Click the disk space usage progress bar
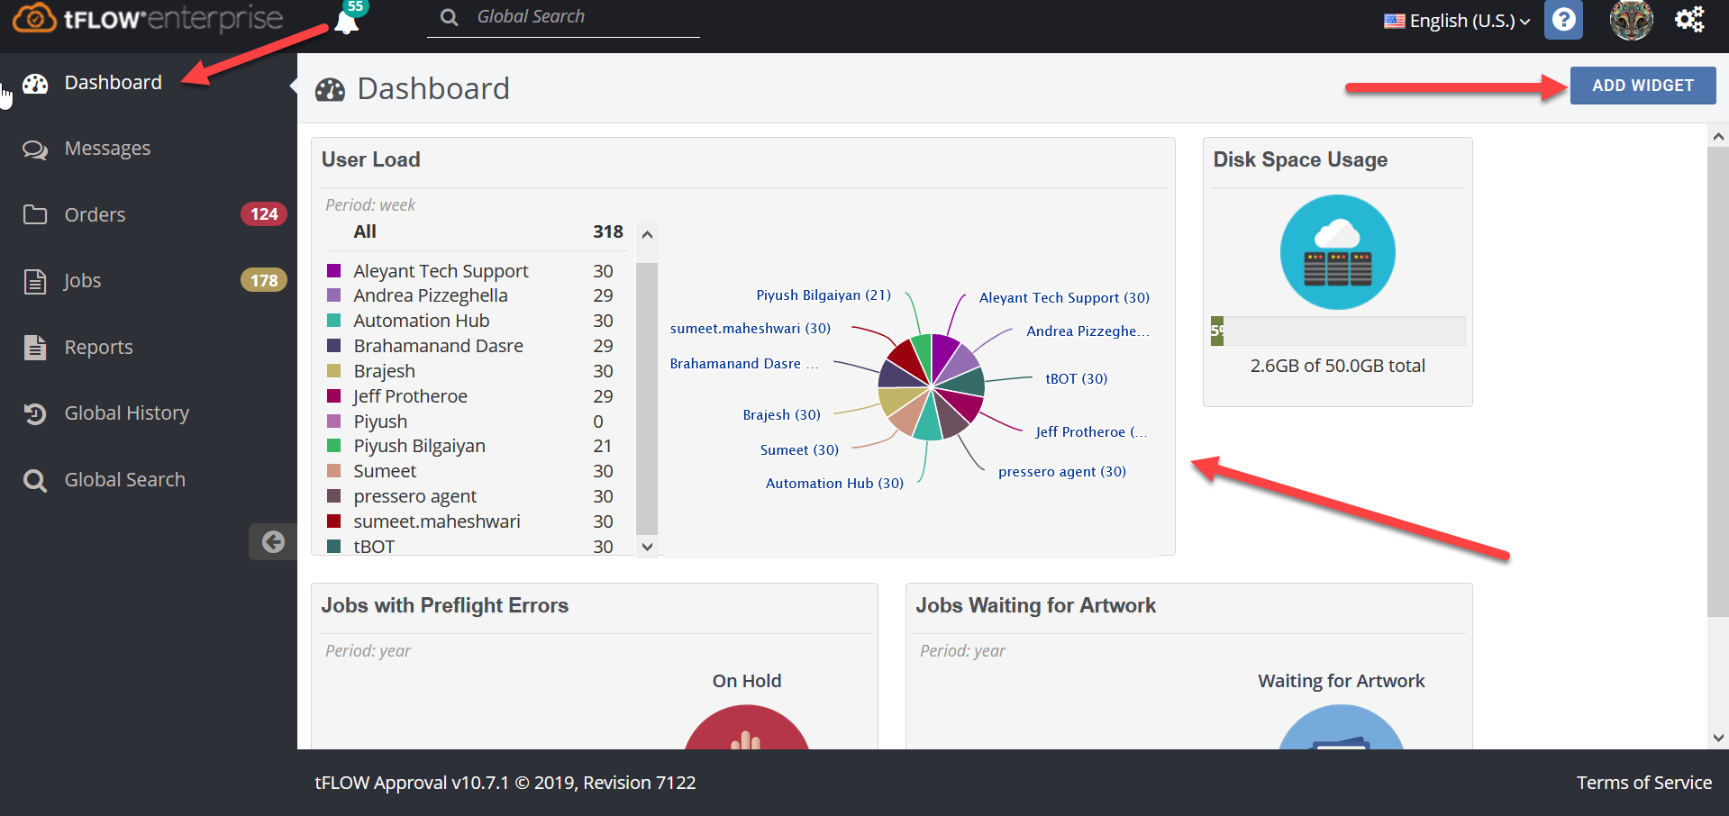This screenshot has height=816, width=1729. (1337, 331)
